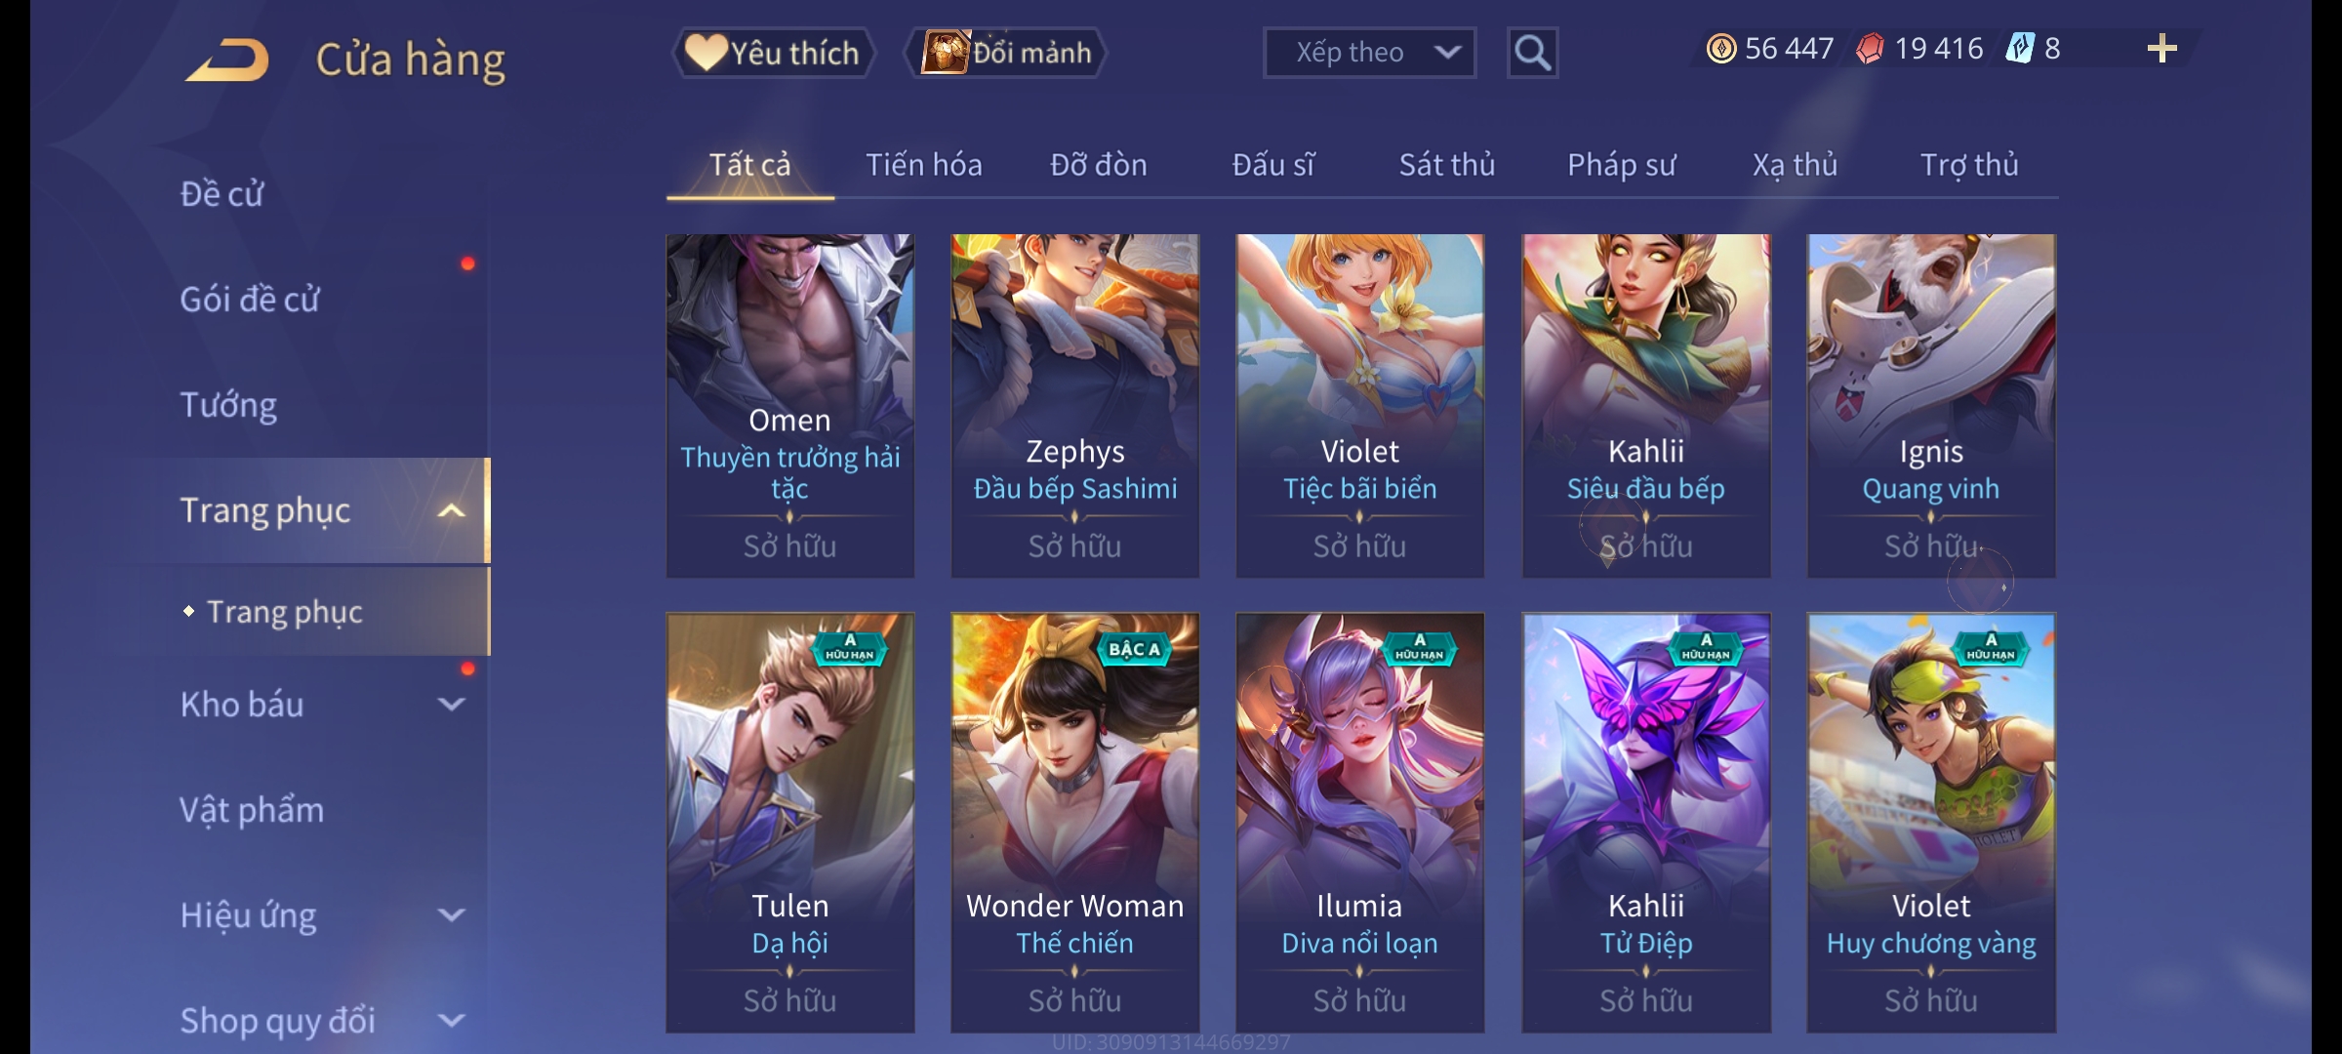Screen dimensions: 2342x1054
Task: Switch to the Pháp sư tab
Action: coord(1621,165)
